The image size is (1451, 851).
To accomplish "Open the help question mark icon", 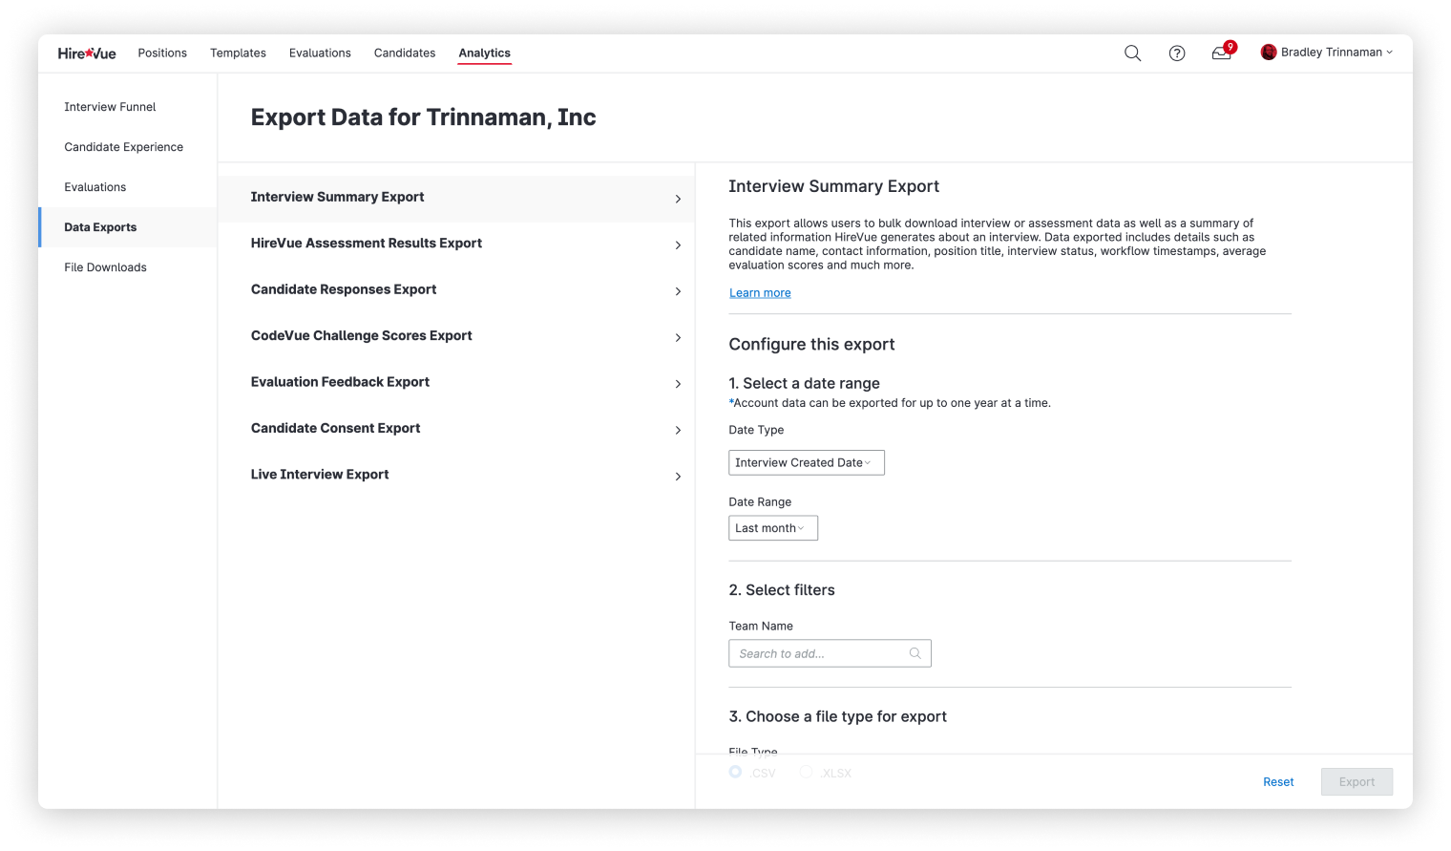I will click(1177, 53).
